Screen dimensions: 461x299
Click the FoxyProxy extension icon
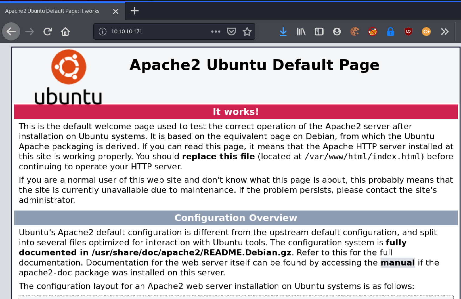tap(372, 31)
